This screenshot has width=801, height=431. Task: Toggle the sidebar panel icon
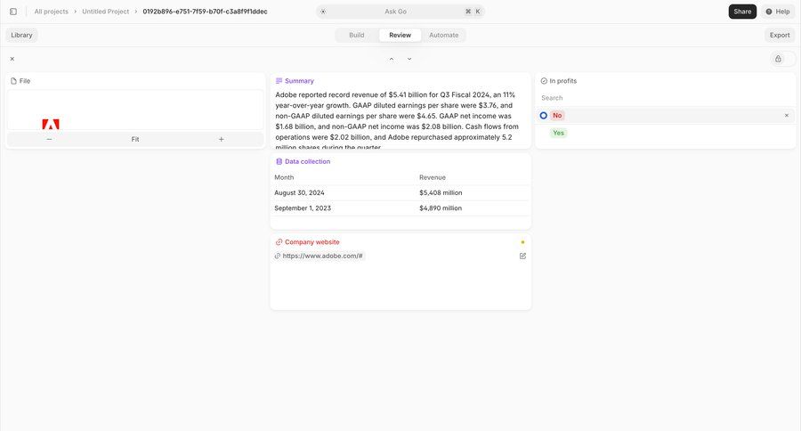tap(13, 12)
